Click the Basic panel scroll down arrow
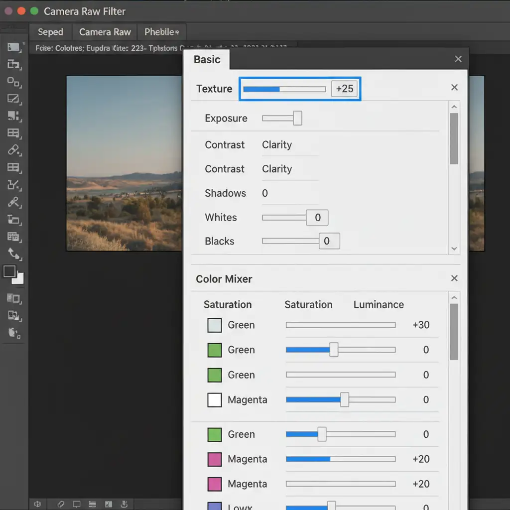Viewport: 510px width, 510px height. (454, 249)
